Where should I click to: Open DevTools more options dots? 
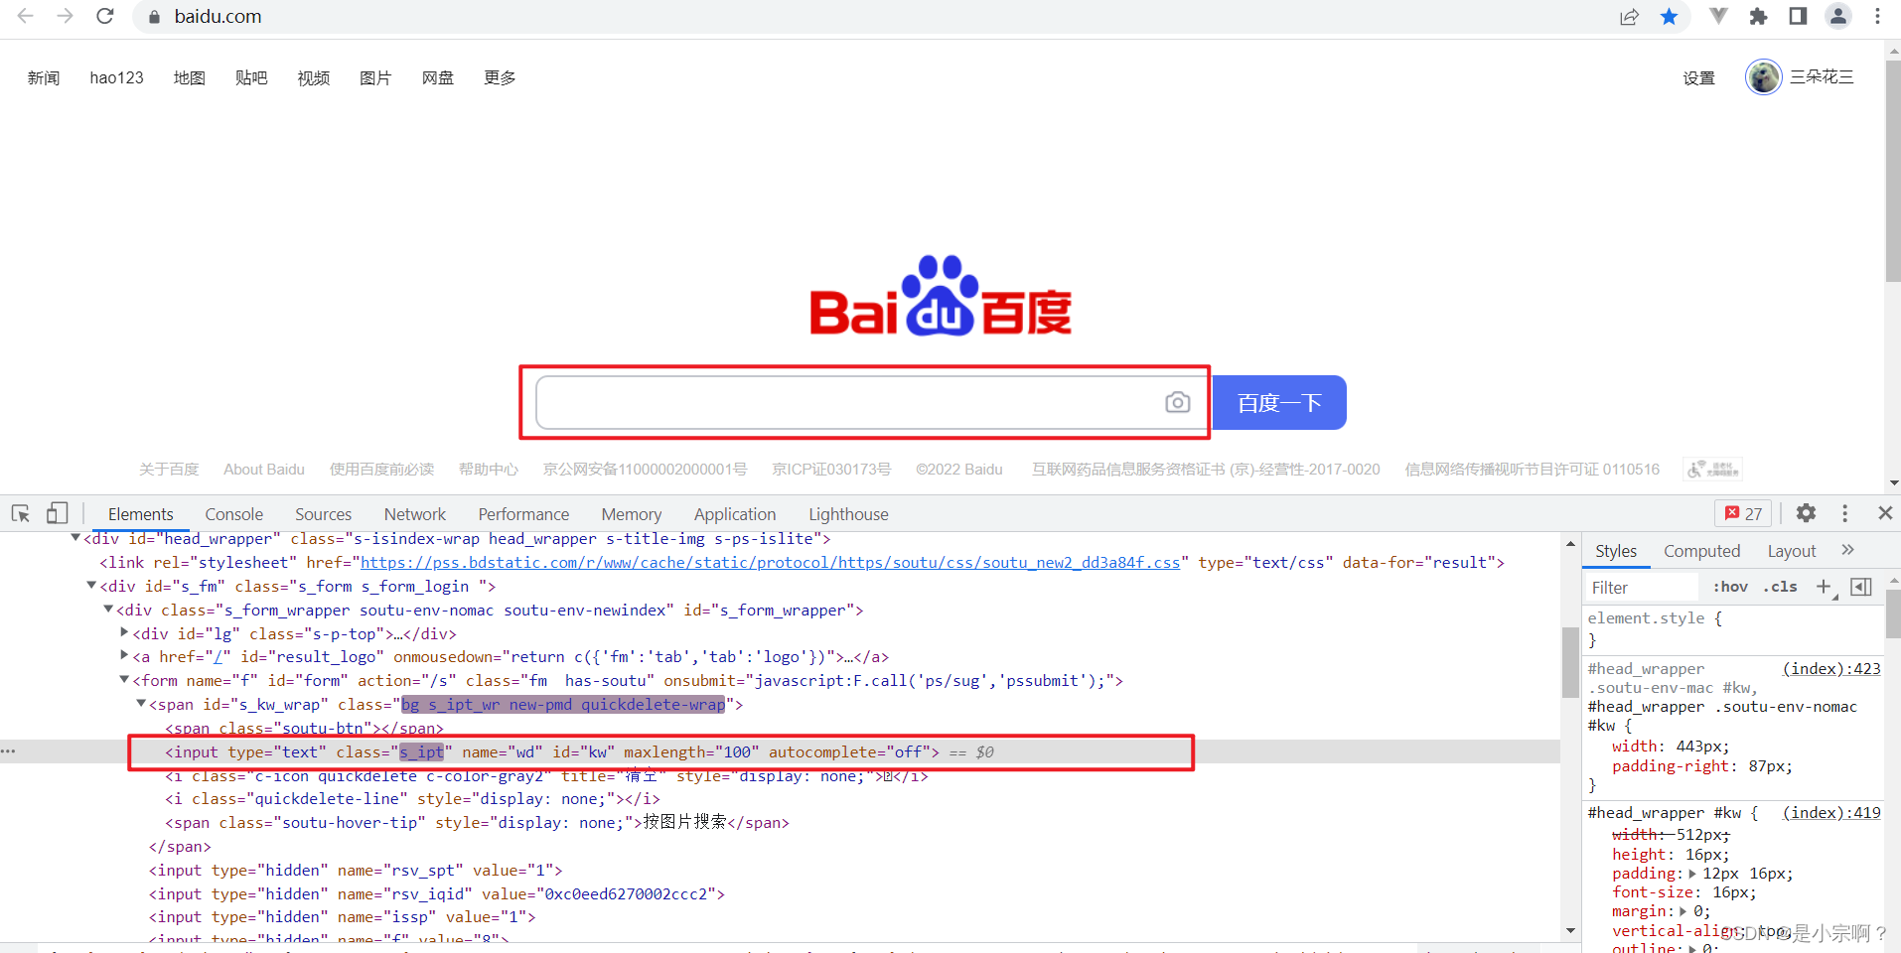pyautogui.click(x=1845, y=513)
